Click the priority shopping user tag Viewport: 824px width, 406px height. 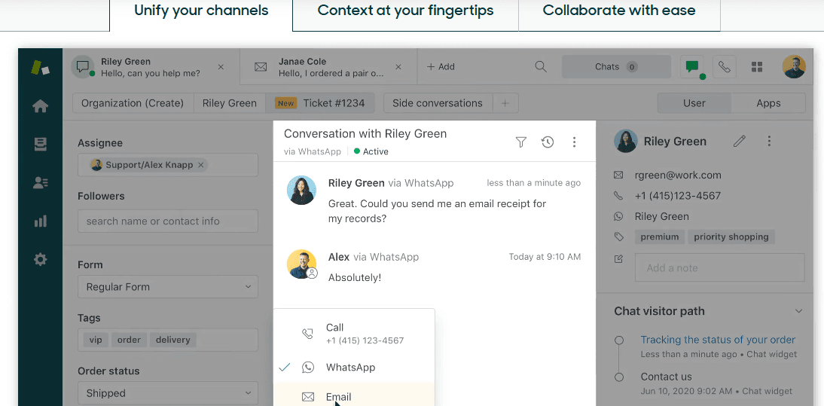[731, 237]
